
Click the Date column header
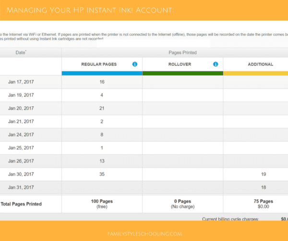click(21, 52)
